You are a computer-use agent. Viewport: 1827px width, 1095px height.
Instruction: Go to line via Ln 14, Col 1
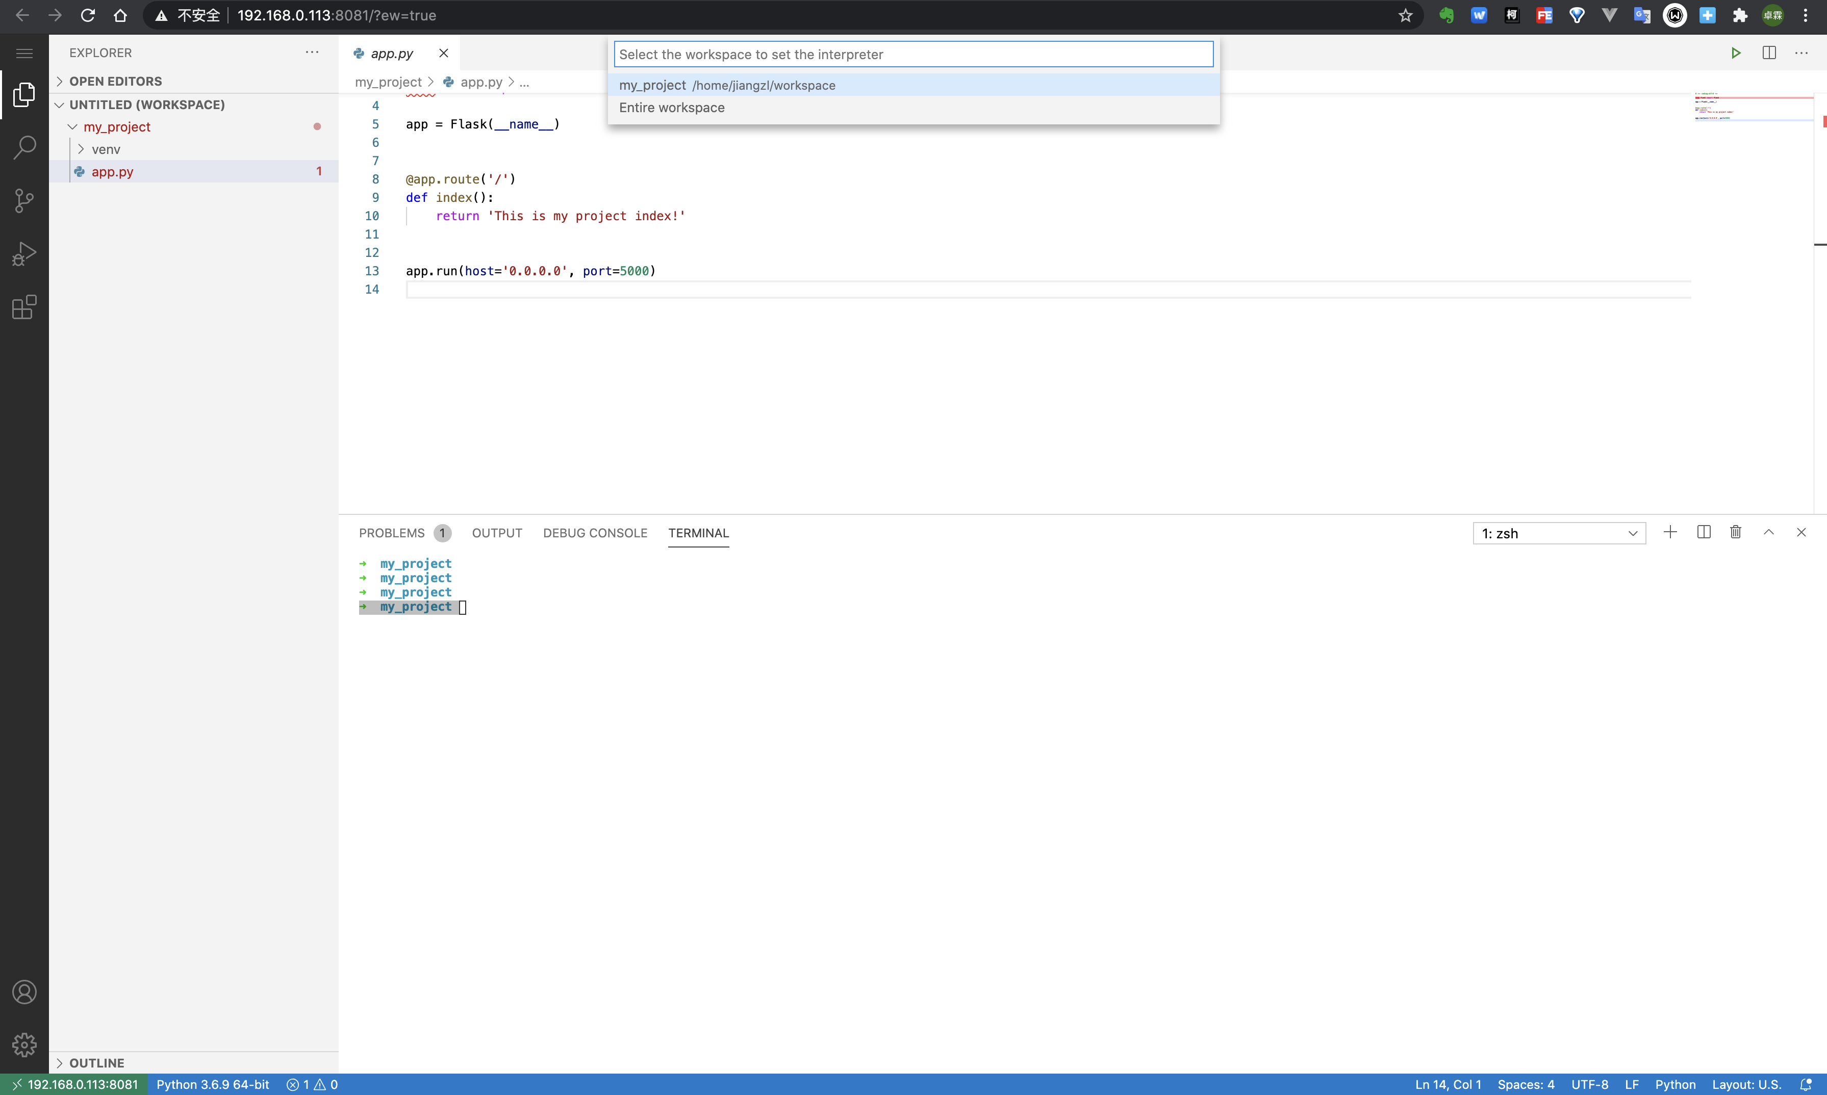pyautogui.click(x=1448, y=1085)
